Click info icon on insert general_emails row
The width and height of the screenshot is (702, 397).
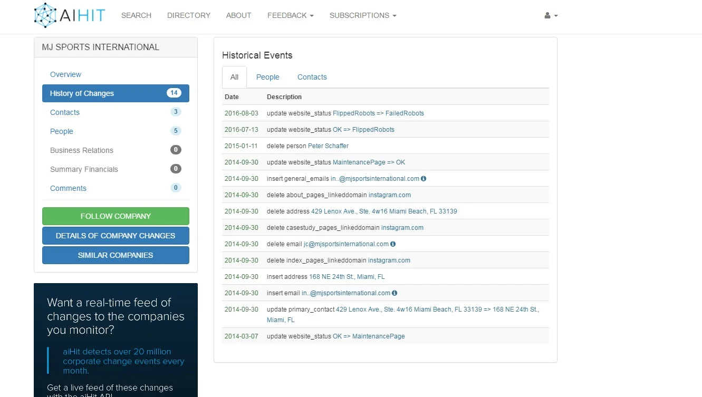[x=424, y=179]
